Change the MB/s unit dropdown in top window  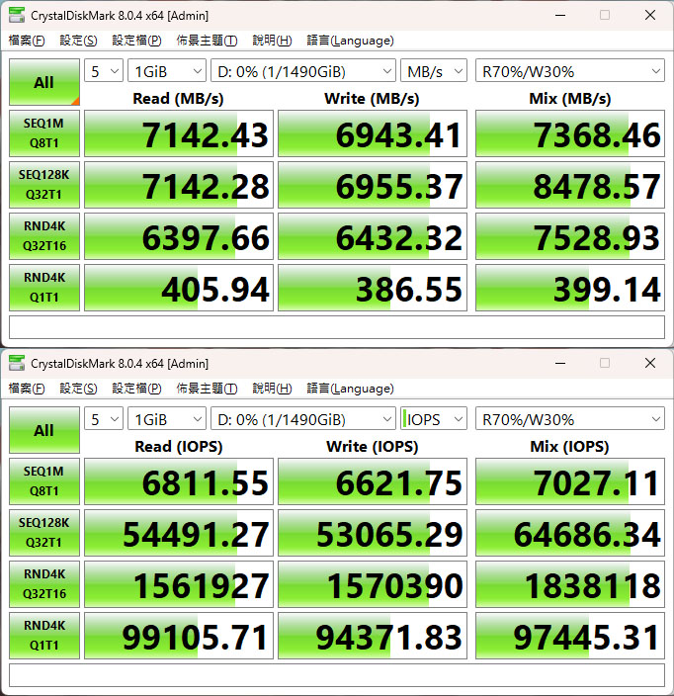click(434, 71)
